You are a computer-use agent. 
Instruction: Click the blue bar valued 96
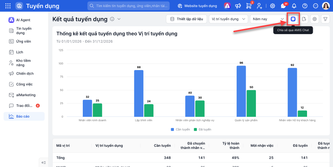[x=241, y=91]
